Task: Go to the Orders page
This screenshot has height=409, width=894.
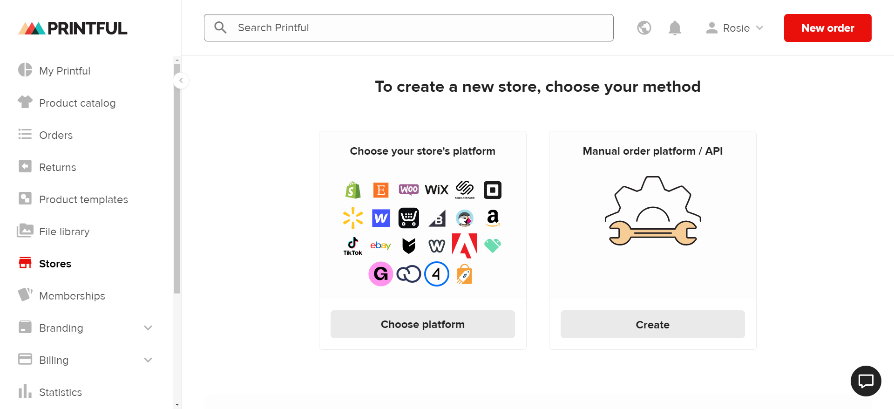Action: [56, 135]
